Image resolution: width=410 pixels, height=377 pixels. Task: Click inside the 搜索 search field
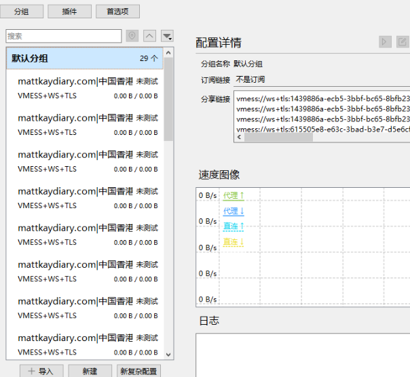click(64, 36)
